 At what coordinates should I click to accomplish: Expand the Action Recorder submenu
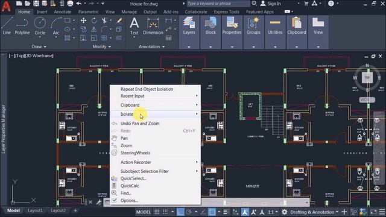tap(156, 162)
